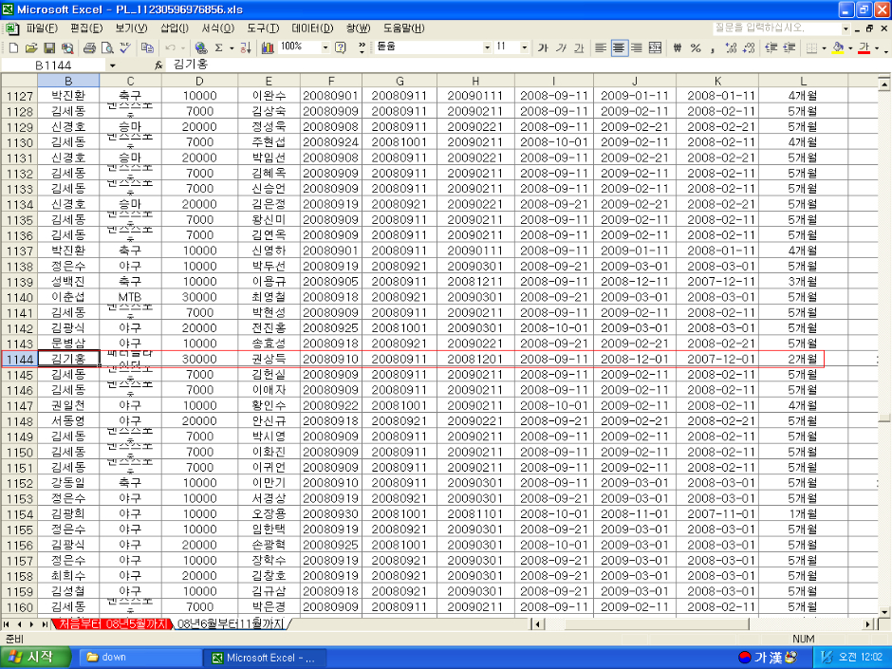Click the Borders icon
The height and width of the screenshot is (669, 892).
(811, 47)
